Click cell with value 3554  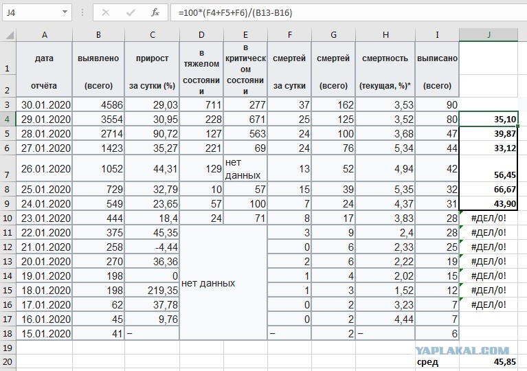pos(98,120)
